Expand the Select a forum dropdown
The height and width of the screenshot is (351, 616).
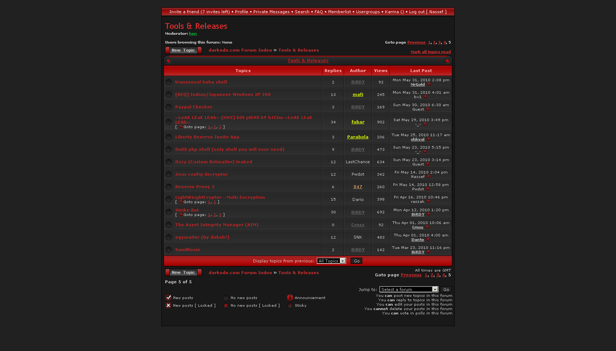(409, 290)
